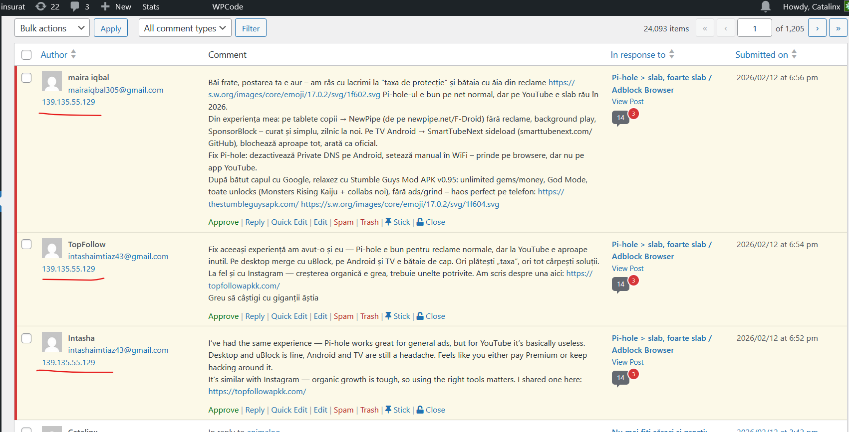Screen dimensions: 849x432
Task: Check the box for the Intasha comment
Action: [26, 338]
